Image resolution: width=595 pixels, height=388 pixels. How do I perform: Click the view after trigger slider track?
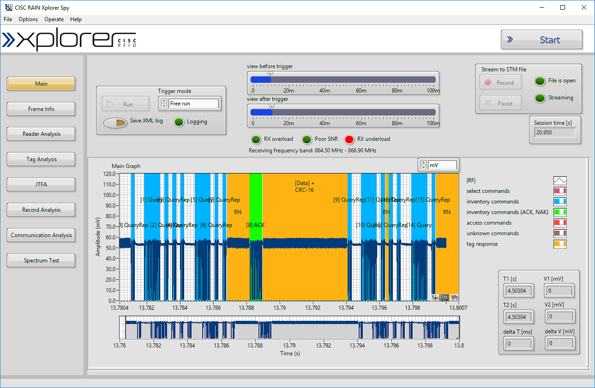pos(343,112)
